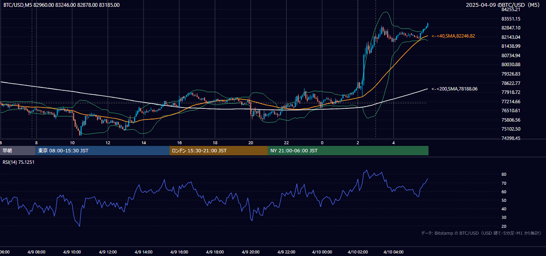Select price axis label 77918.72
546x256 pixels.
(x=511, y=92)
